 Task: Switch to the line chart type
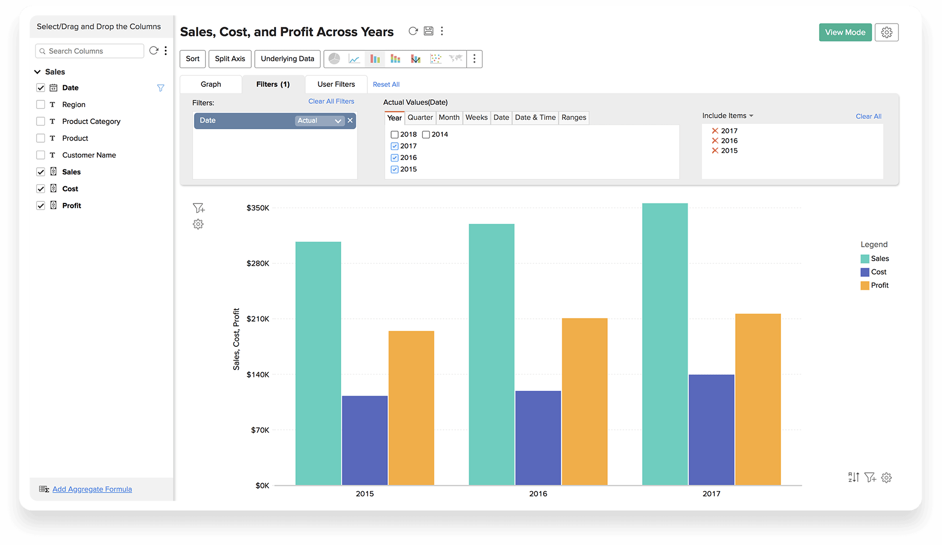(x=354, y=59)
